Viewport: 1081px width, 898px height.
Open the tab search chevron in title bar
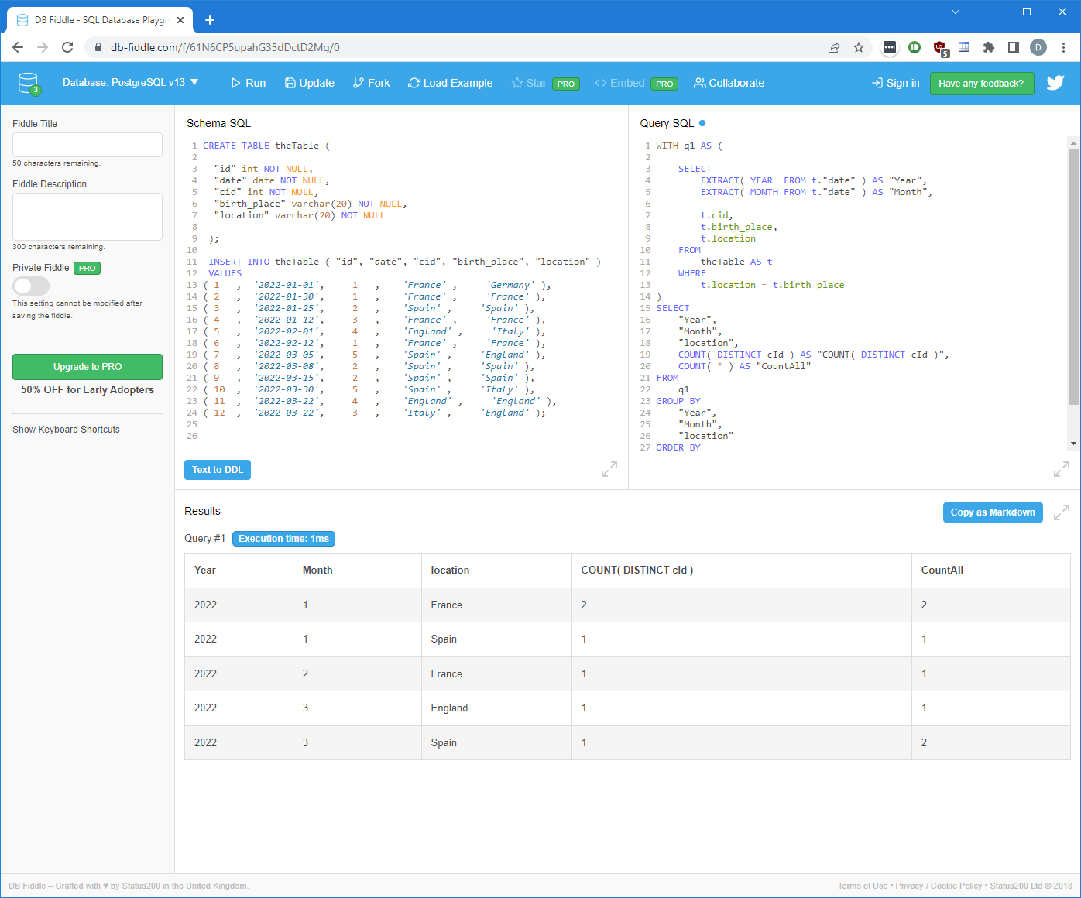[x=956, y=12]
